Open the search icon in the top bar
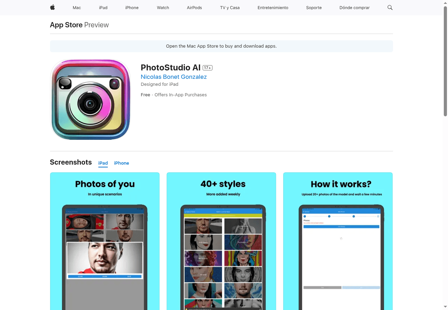Screen dimensions: 448x310 pyautogui.click(x=390, y=7)
